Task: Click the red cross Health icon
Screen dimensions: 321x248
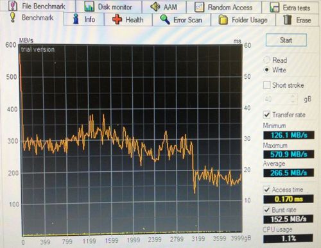Action: (x=117, y=19)
